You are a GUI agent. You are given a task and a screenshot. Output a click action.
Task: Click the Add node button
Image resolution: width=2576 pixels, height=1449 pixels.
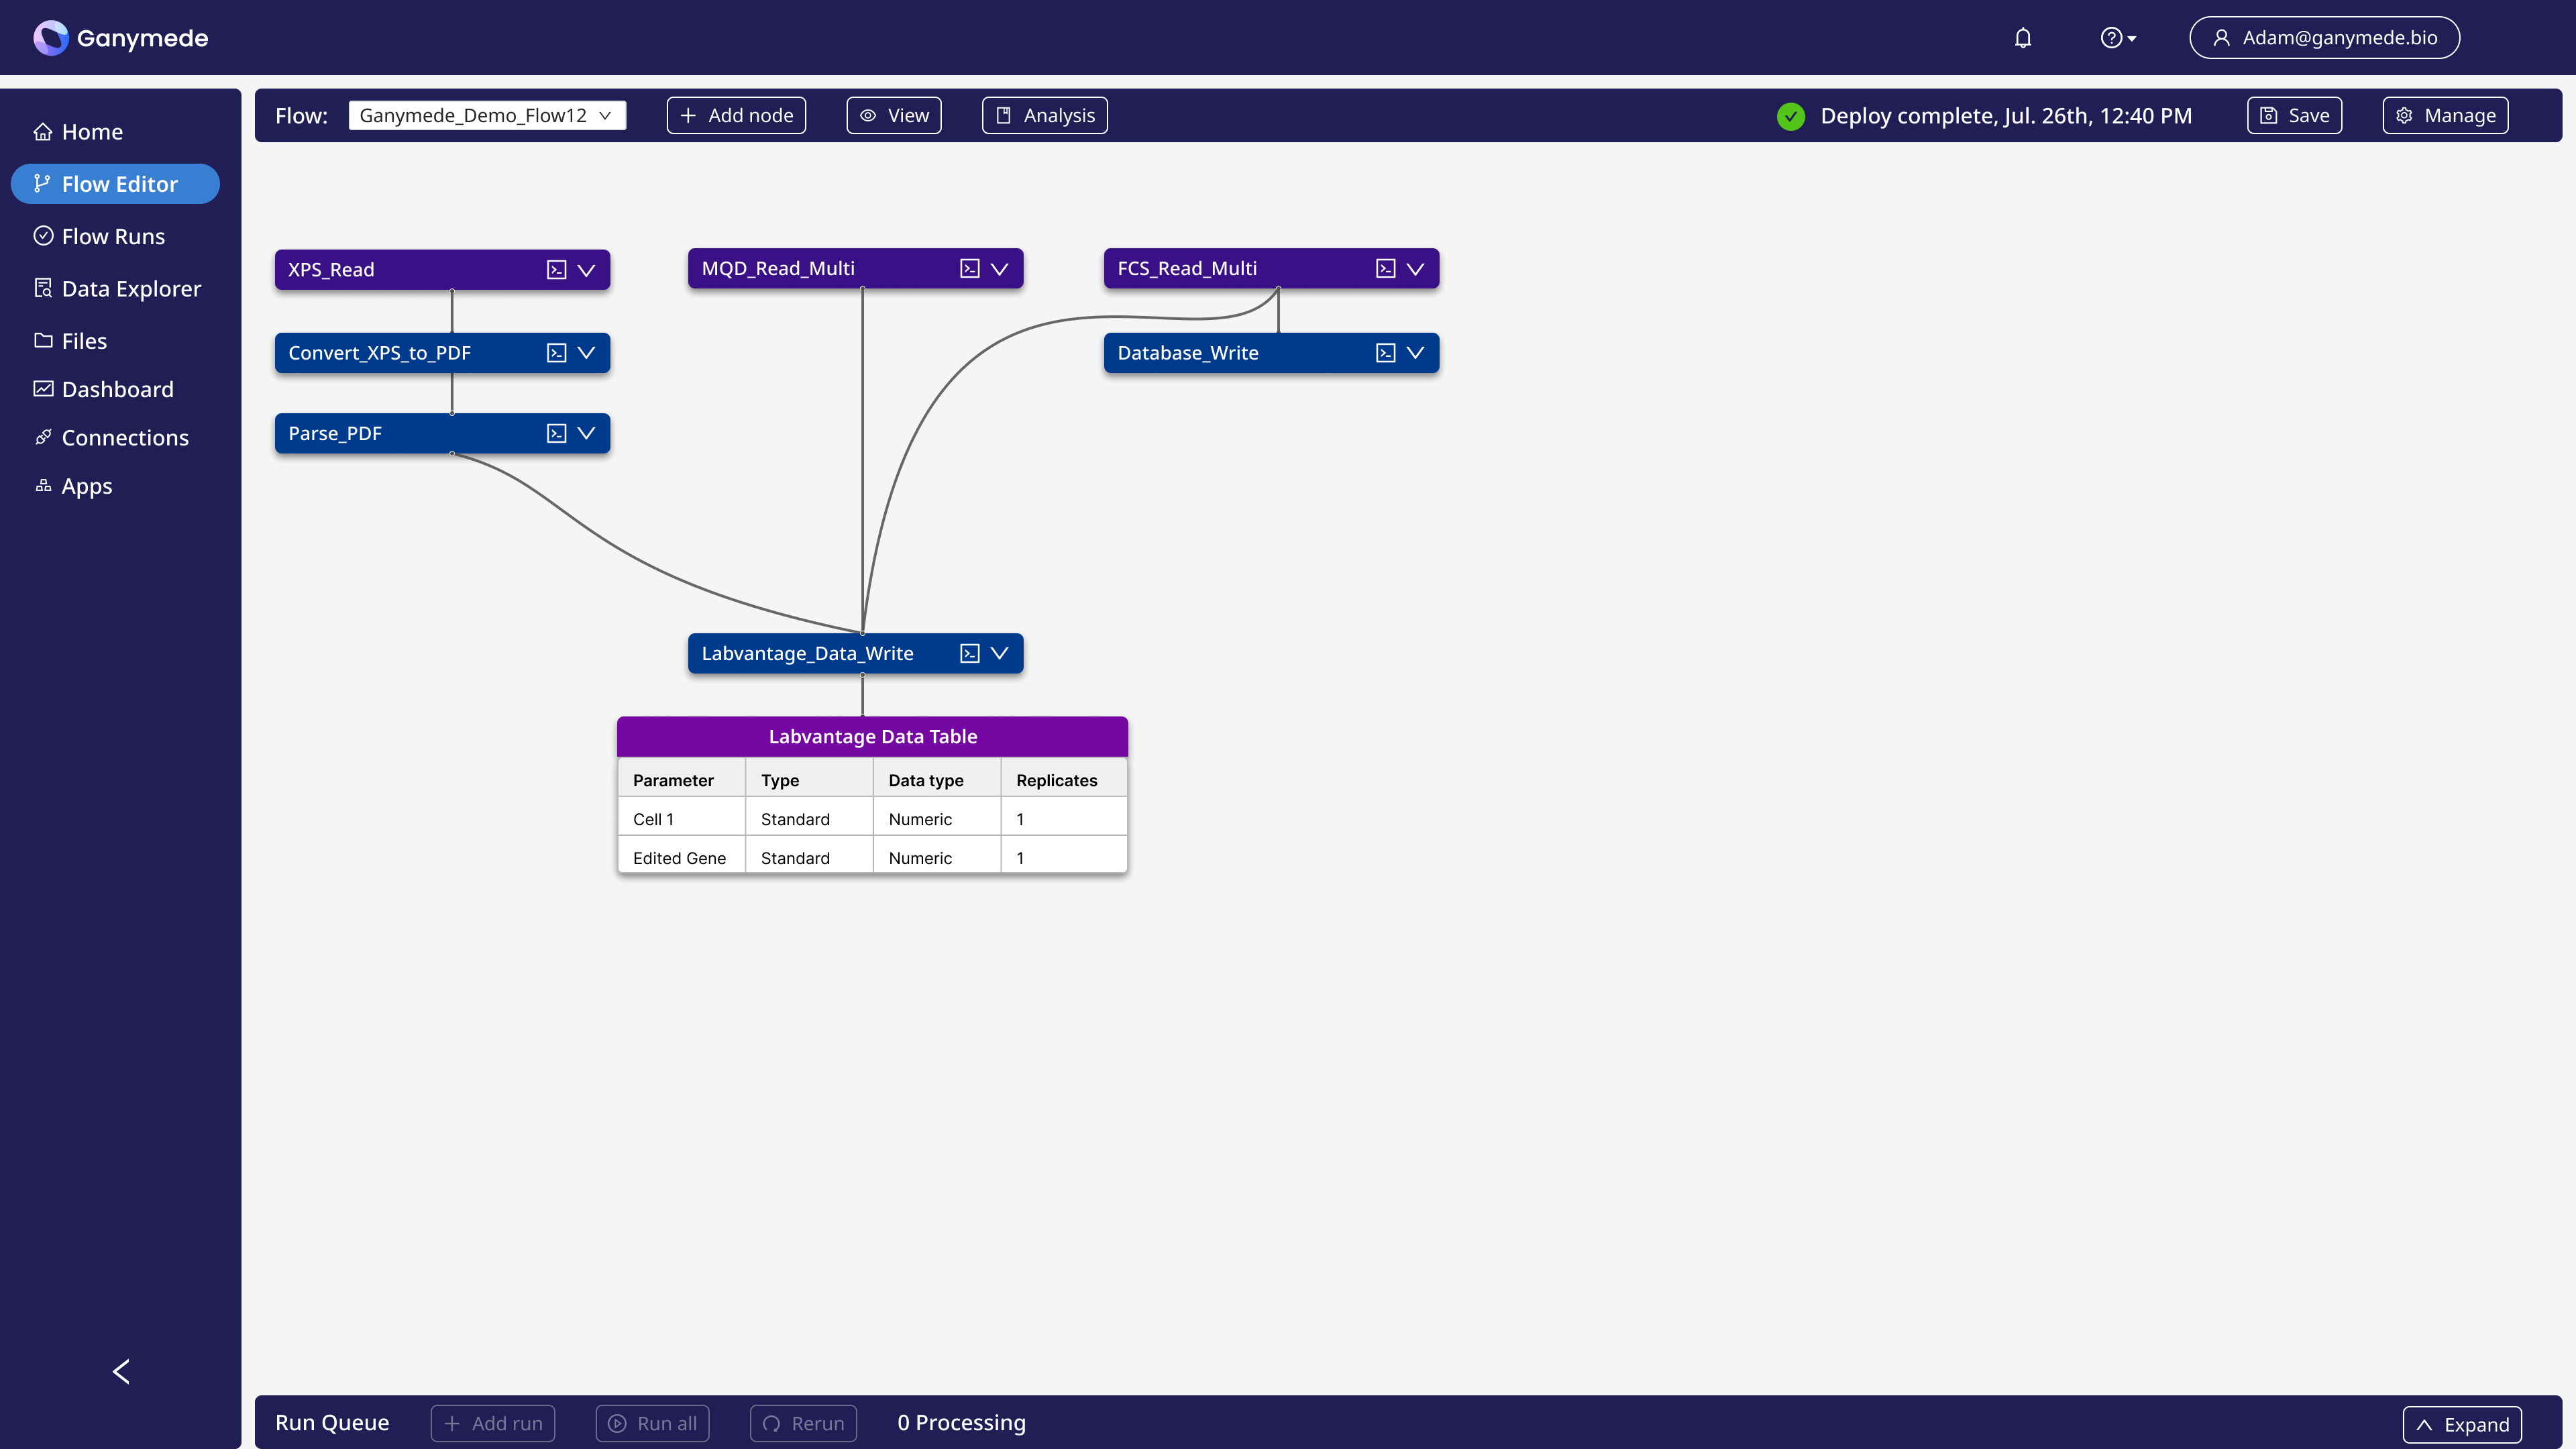[x=736, y=116]
